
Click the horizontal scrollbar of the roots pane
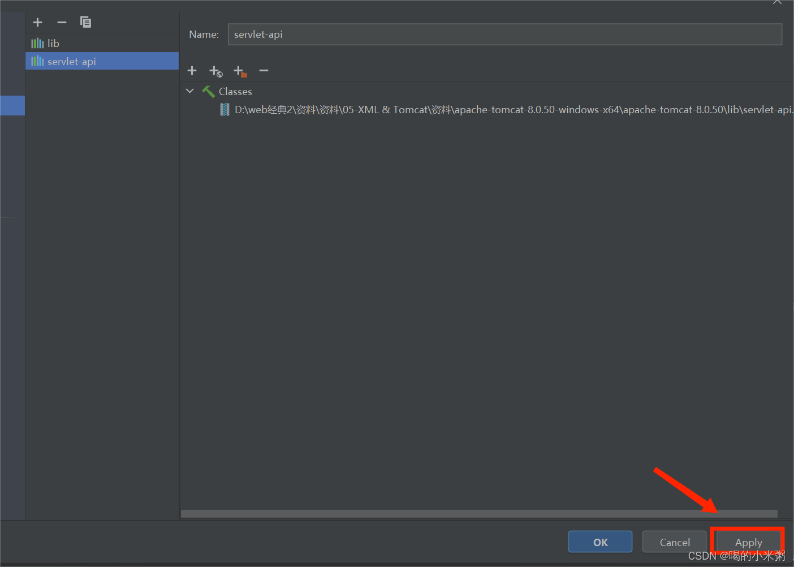coord(479,514)
